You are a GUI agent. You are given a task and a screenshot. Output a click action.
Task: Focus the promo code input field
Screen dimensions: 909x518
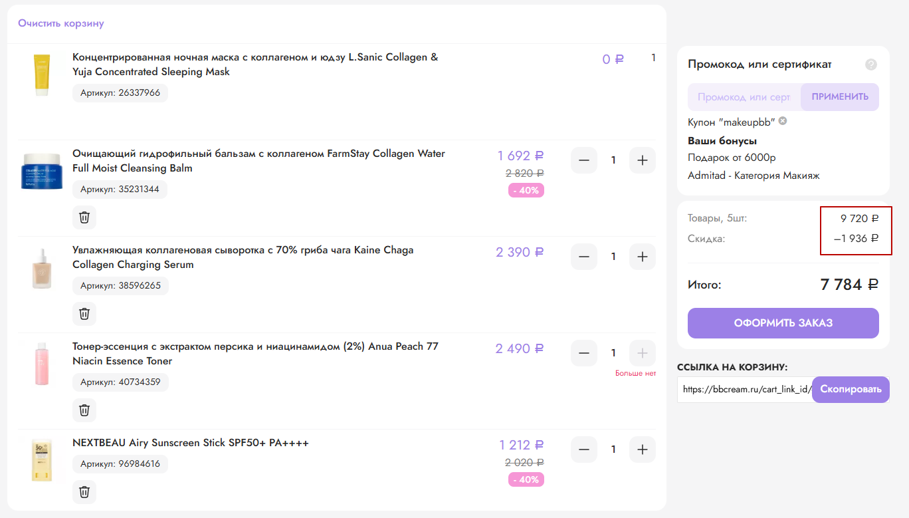coord(744,97)
